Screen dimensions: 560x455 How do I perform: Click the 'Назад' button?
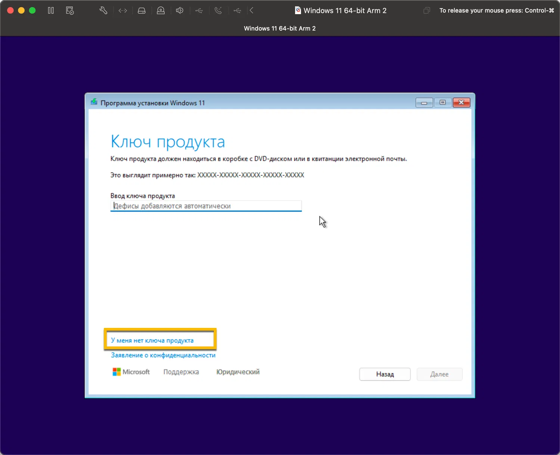click(x=385, y=374)
